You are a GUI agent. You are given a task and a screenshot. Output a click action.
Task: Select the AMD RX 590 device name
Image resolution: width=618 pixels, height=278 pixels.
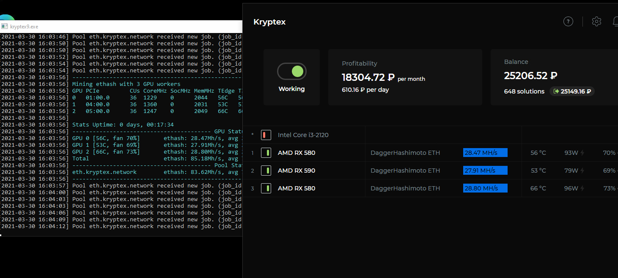coord(297,171)
